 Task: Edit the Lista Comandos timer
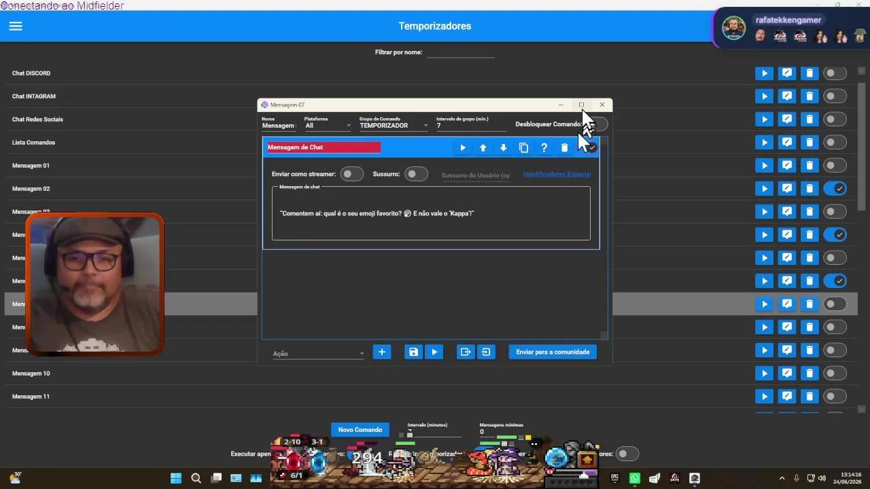[787, 143]
